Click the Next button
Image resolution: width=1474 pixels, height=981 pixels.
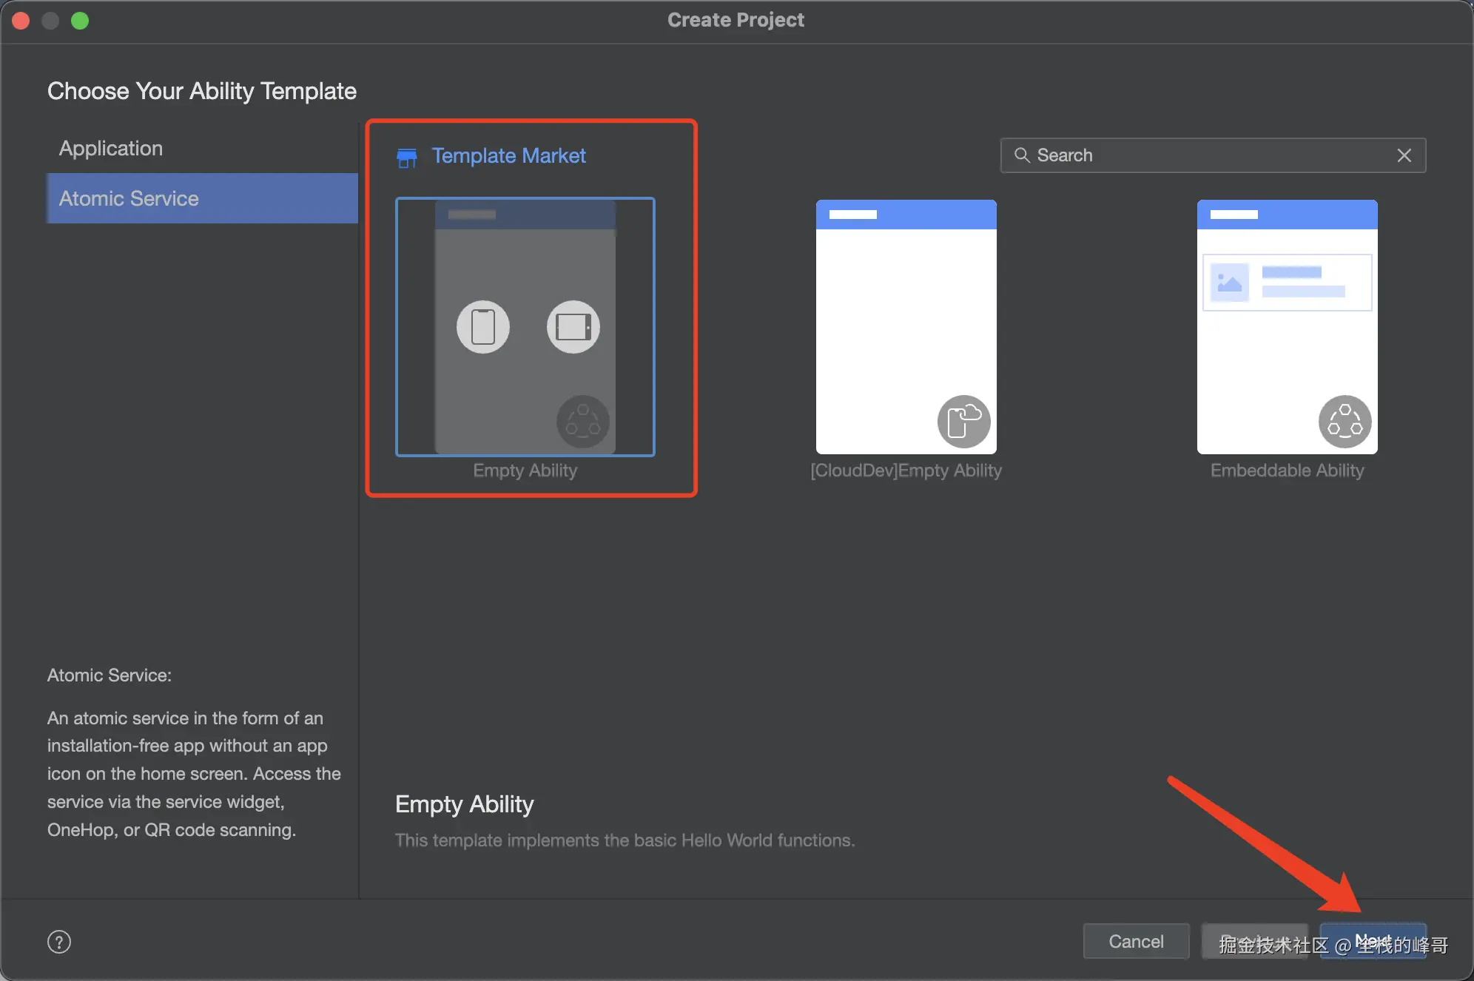pyautogui.click(x=1373, y=941)
